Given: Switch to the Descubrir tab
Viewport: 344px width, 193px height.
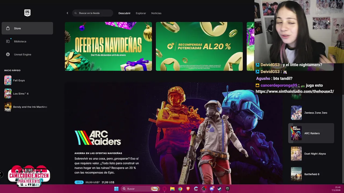Looking at the screenshot, I should coord(124,13).
